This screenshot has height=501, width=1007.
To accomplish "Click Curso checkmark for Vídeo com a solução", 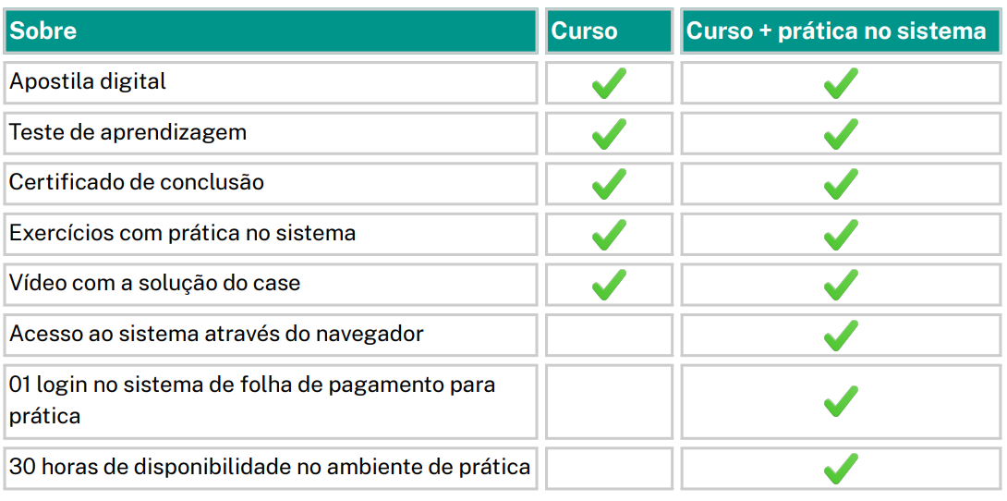I will coord(609,285).
